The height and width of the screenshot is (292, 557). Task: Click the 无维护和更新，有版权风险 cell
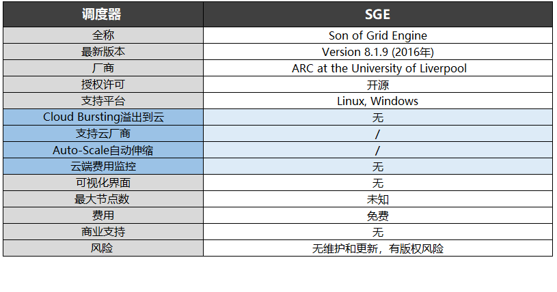click(377, 248)
